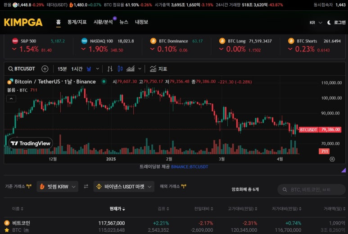
Task: Sort table by 전일대비 column
Action: point(203,209)
